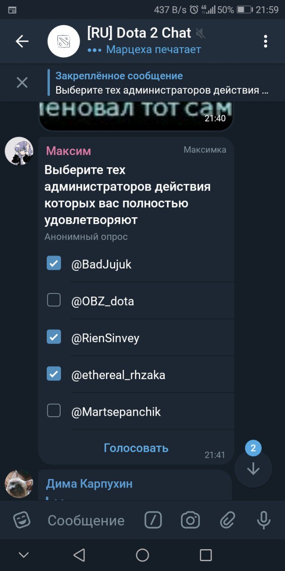Collapse keyboard with Android nav chevron
Viewport: 285px width, 571px height.
(24, 555)
